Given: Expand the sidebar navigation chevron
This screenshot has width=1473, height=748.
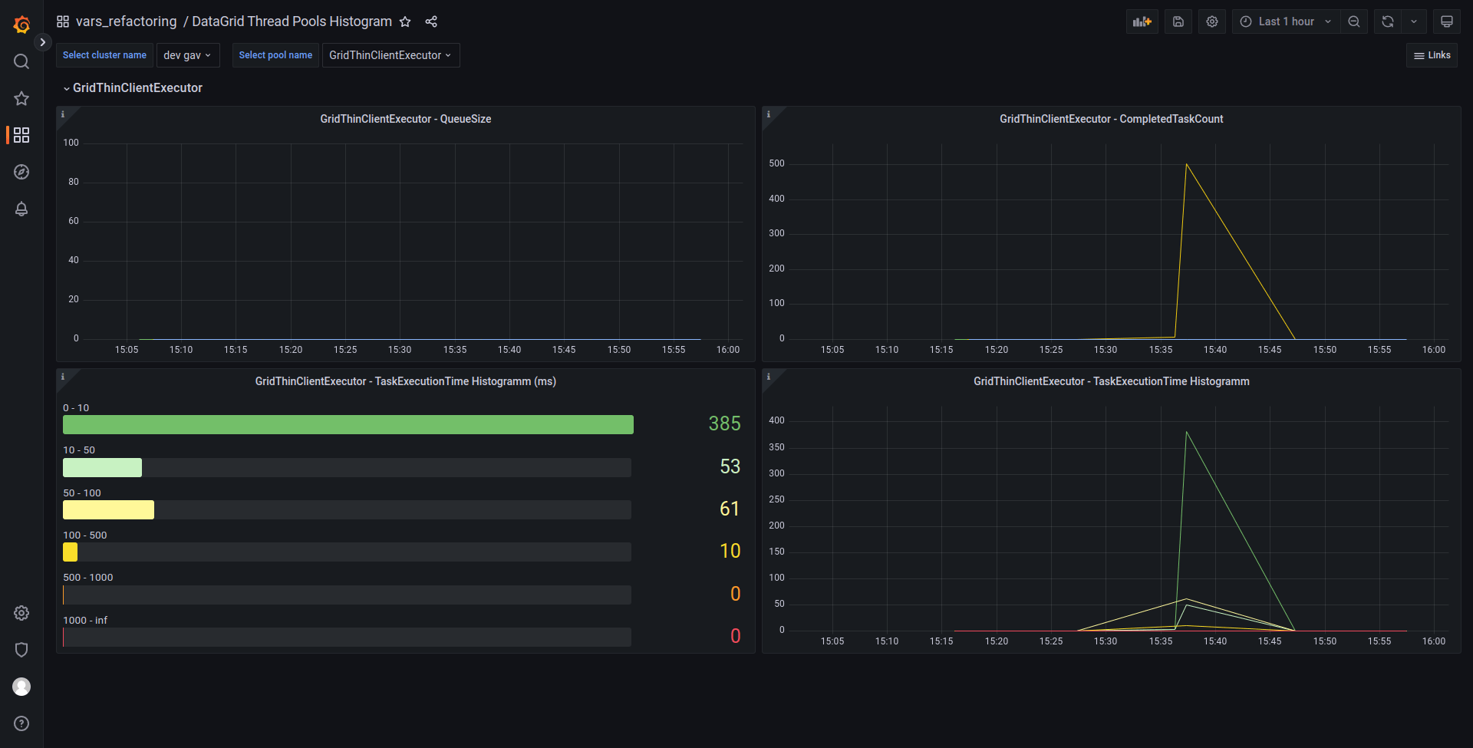Looking at the screenshot, I should tap(43, 42).
